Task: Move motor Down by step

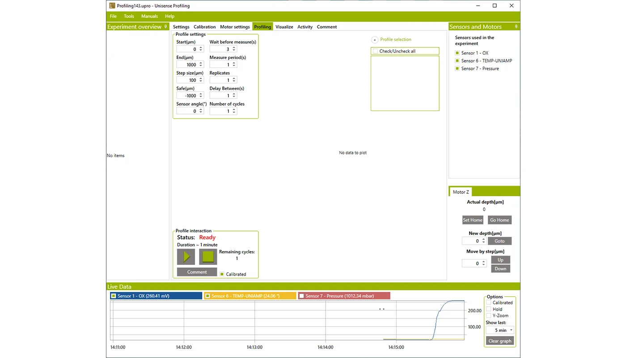Action: pyautogui.click(x=500, y=268)
